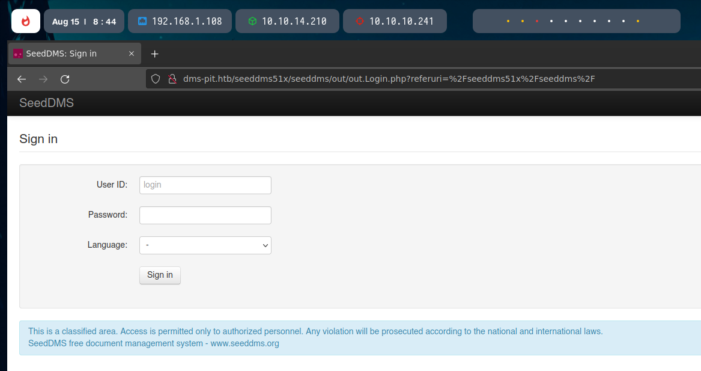Go back to the previous page
The width and height of the screenshot is (701, 371).
(x=22, y=79)
